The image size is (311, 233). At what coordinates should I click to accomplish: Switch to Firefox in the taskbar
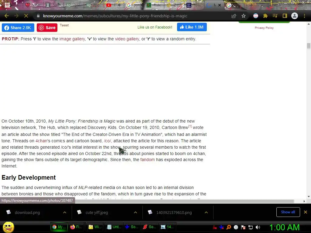coord(77,227)
